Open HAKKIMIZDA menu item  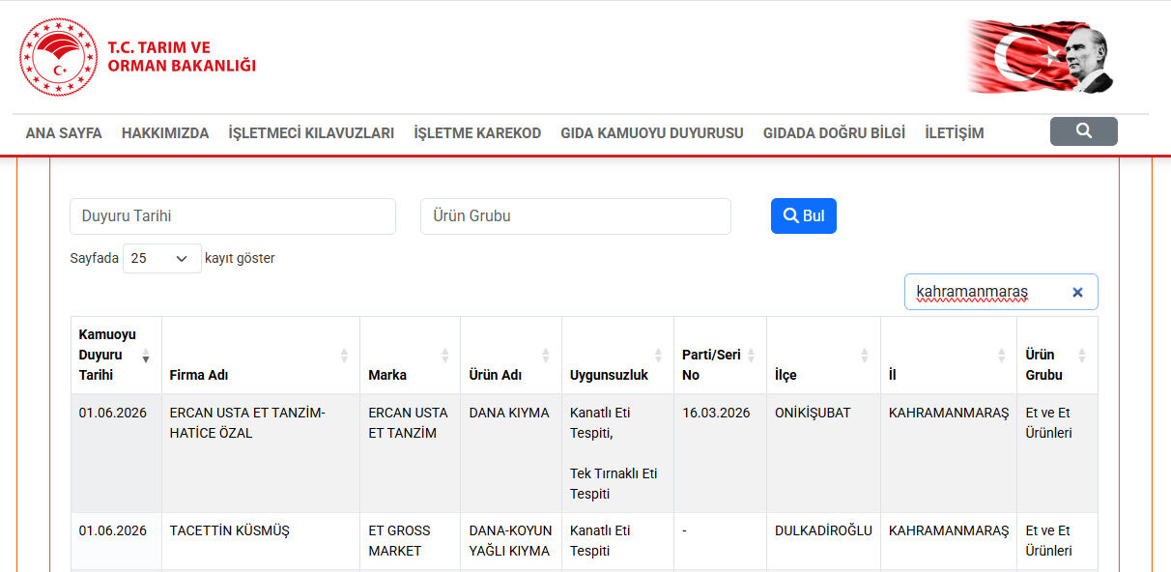coord(165,133)
